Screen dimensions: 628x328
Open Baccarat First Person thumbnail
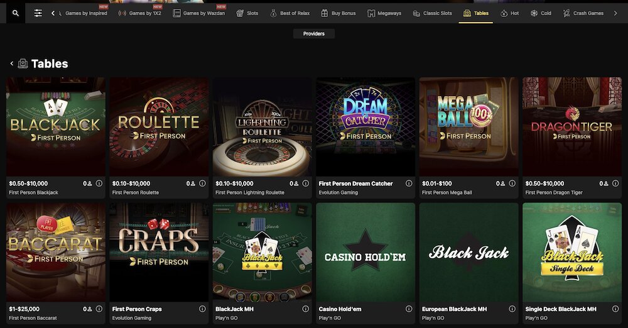[56, 252]
